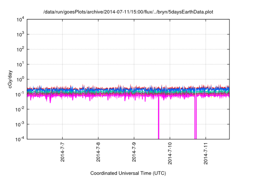Click the 10^-2 y-axis tick label
Viewport: 253px width, 177px height.
click(x=20, y=109)
